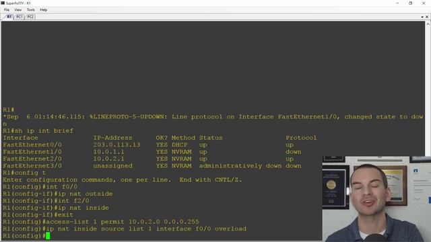Click the 'sh ip int brief' command
Screen dimensions: 431x242
pos(44,130)
